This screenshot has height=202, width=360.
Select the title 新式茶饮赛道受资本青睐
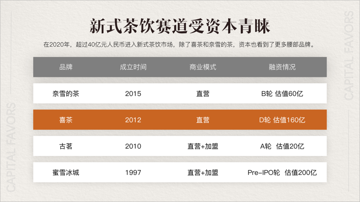click(x=180, y=26)
